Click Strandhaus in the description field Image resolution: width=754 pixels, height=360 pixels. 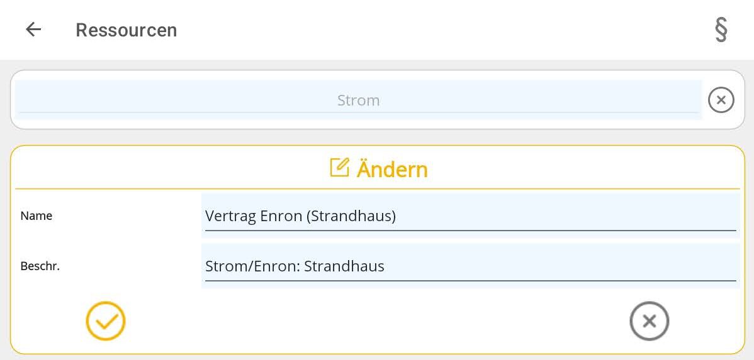[344, 266]
